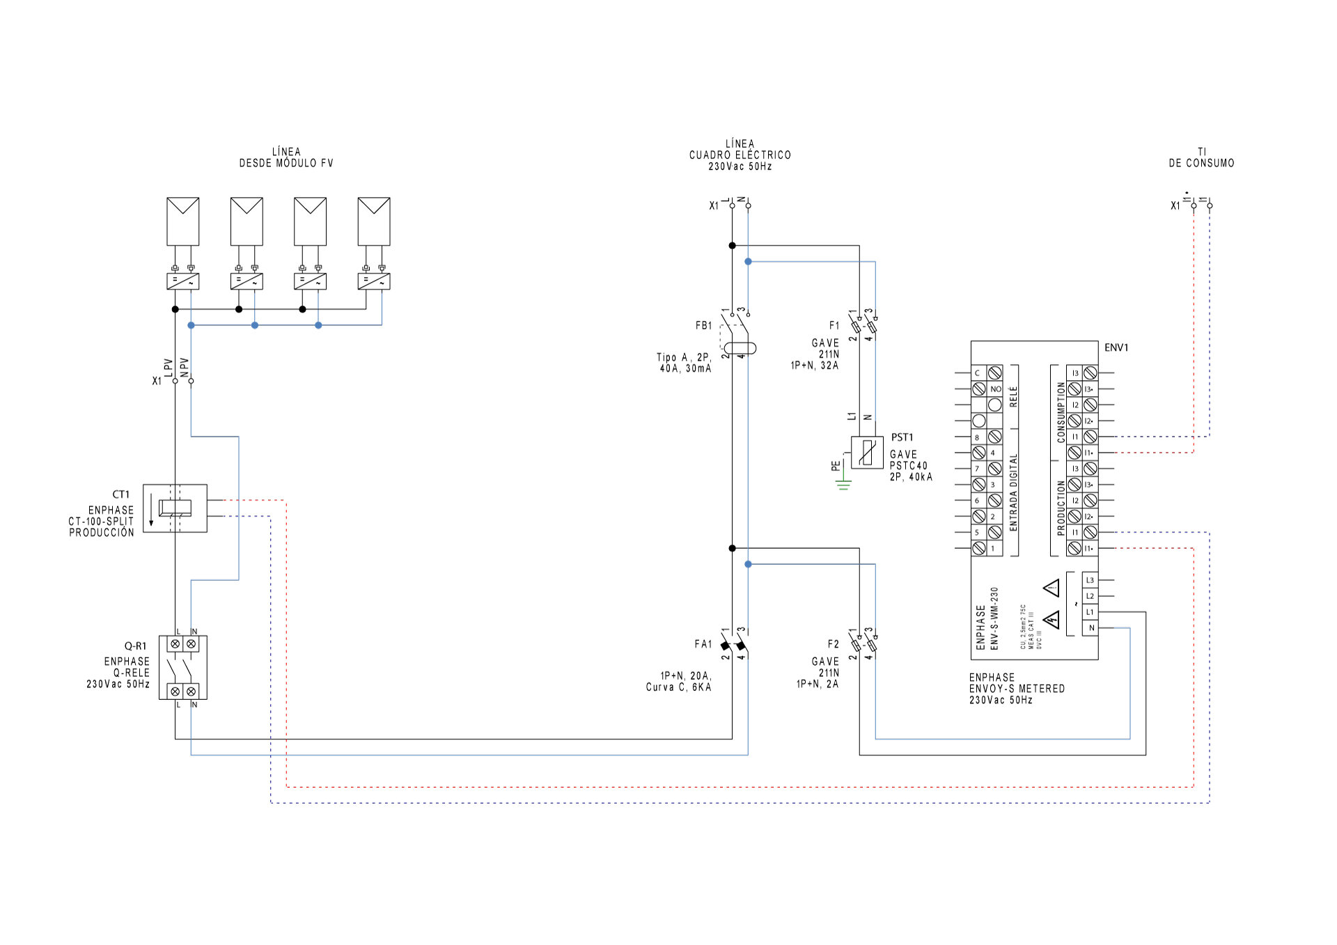Click the CT1 current transformer symbol

click(x=175, y=508)
